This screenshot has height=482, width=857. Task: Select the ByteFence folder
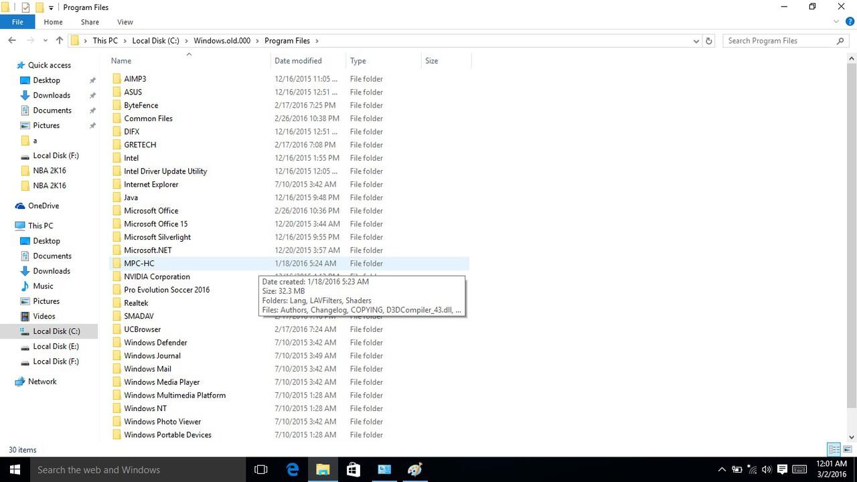141,105
